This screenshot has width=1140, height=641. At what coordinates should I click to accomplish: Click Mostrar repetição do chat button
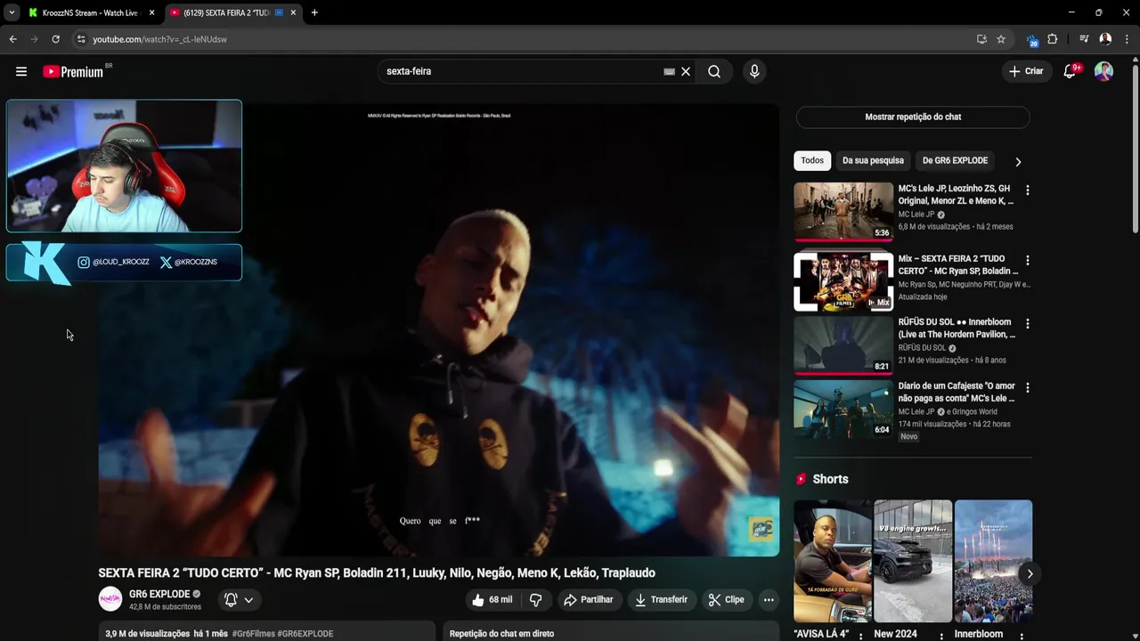click(x=913, y=117)
